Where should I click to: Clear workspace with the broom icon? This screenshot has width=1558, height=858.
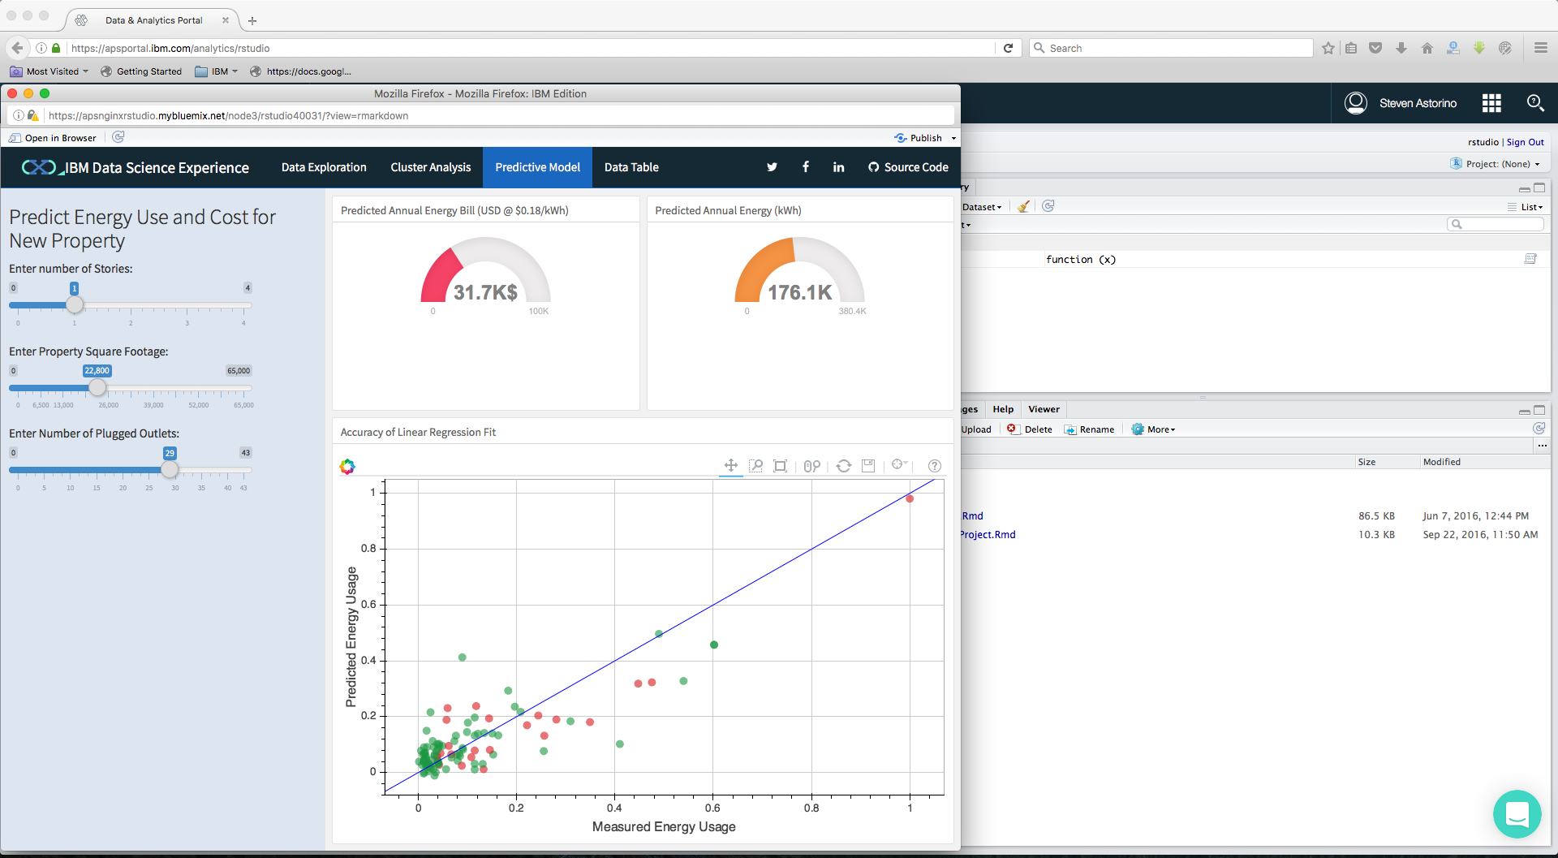(x=1024, y=206)
